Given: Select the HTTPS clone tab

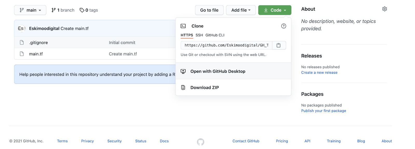Looking at the screenshot, I should [x=187, y=35].
